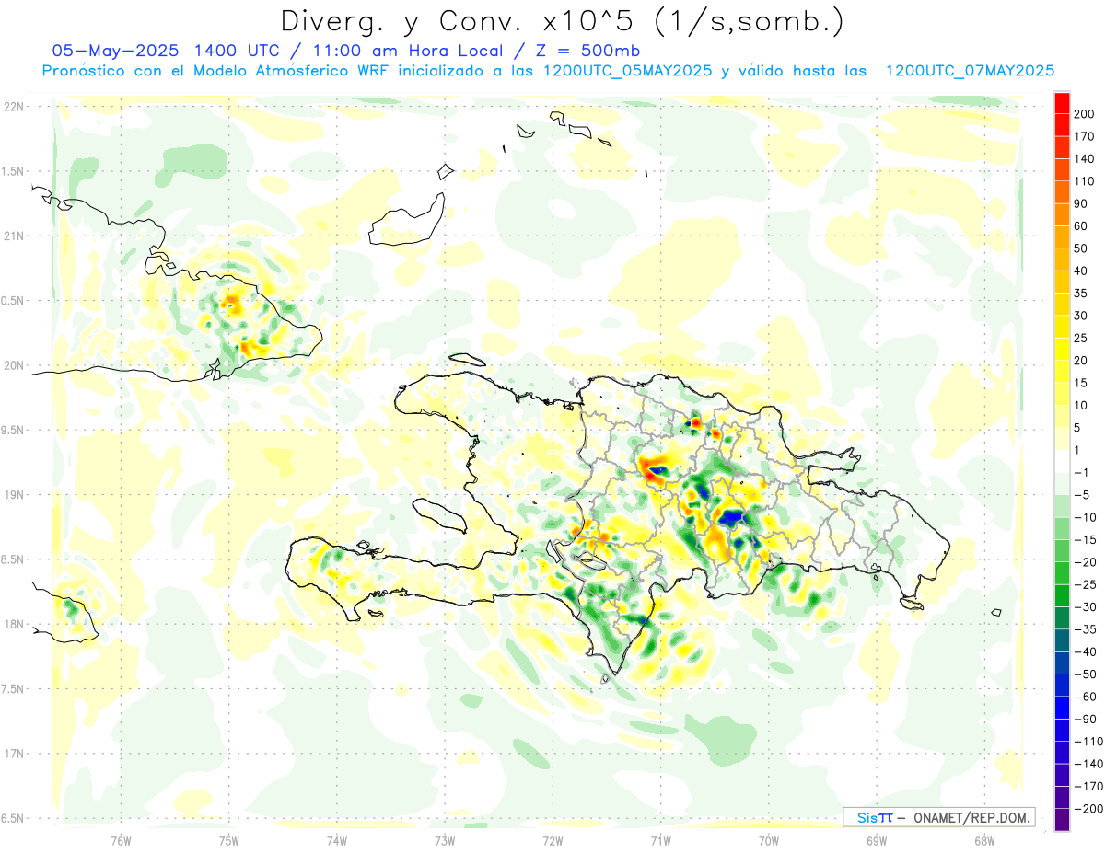Pick the green swatch between -20 and -25
Viewport: 1105px width, 853px height.
point(1062,573)
